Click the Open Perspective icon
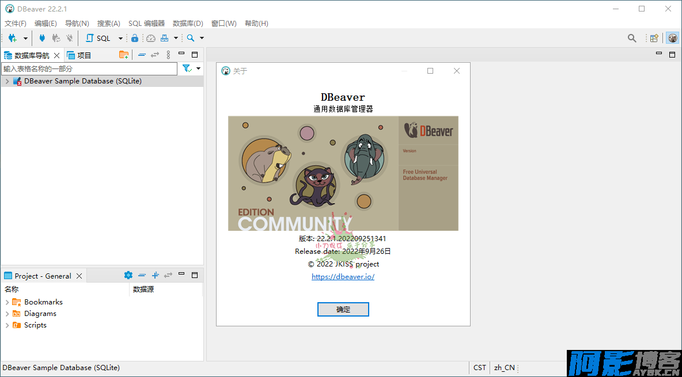This screenshot has width=682, height=377. (654, 38)
